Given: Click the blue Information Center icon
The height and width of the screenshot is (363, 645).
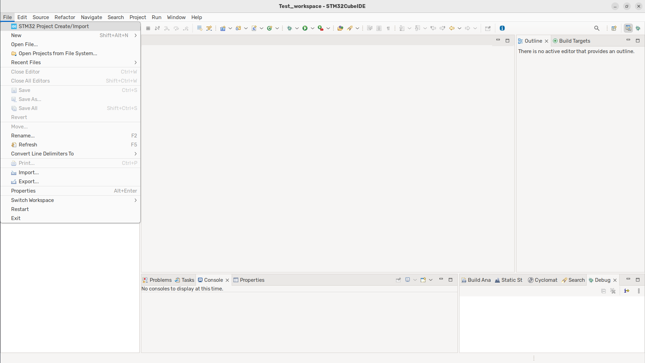Looking at the screenshot, I should pos(502,28).
